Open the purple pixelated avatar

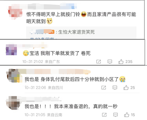click(11, 50)
